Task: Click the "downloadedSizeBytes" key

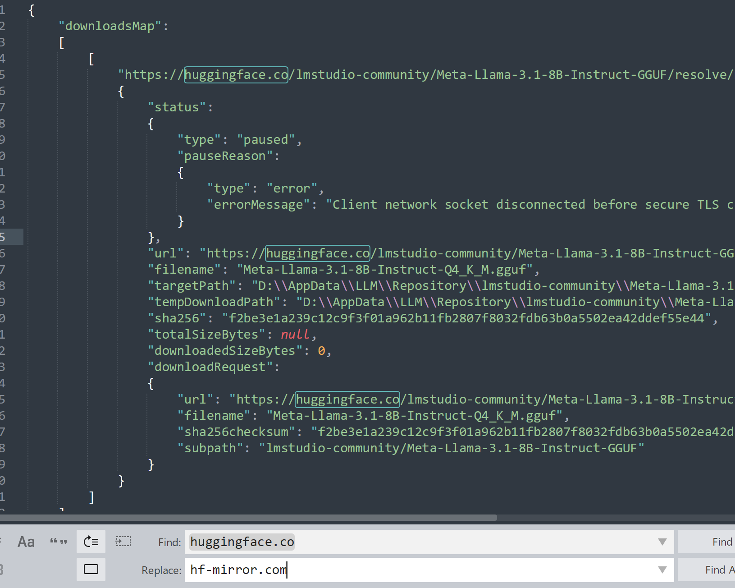Action: [x=225, y=351]
